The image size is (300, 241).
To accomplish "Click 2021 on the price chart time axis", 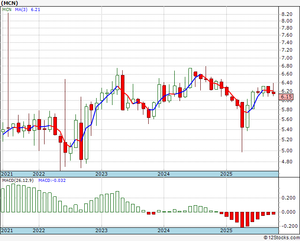I will (x=7, y=174).
